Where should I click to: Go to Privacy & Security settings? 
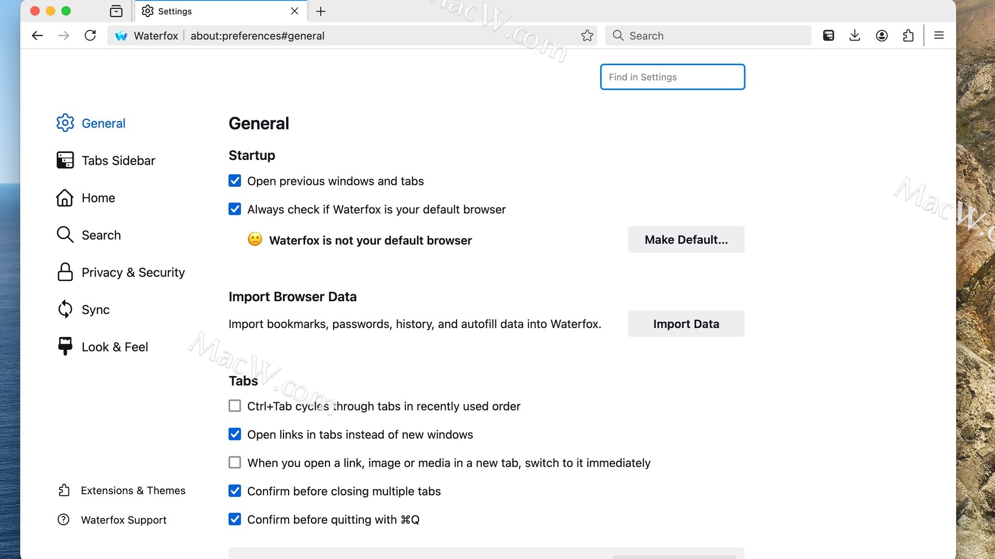point(133,272)
